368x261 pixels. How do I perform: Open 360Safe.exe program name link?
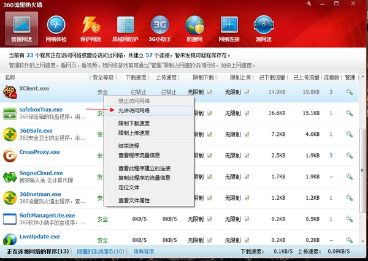pyautogui.click(x=36, y=130)
